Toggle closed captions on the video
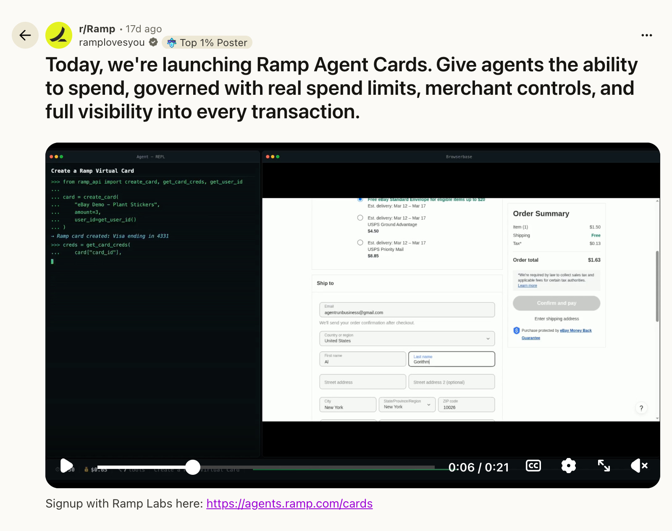672x531 pixels. [x=533, y=466]
